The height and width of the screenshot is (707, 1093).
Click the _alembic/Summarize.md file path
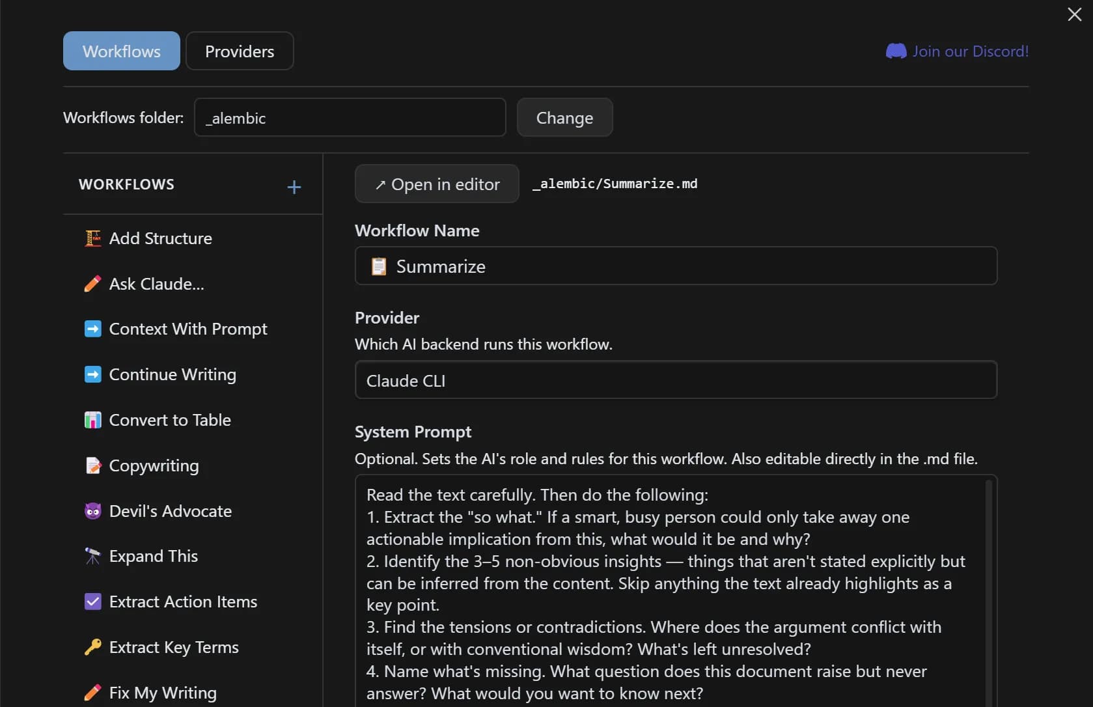[615, 184]
